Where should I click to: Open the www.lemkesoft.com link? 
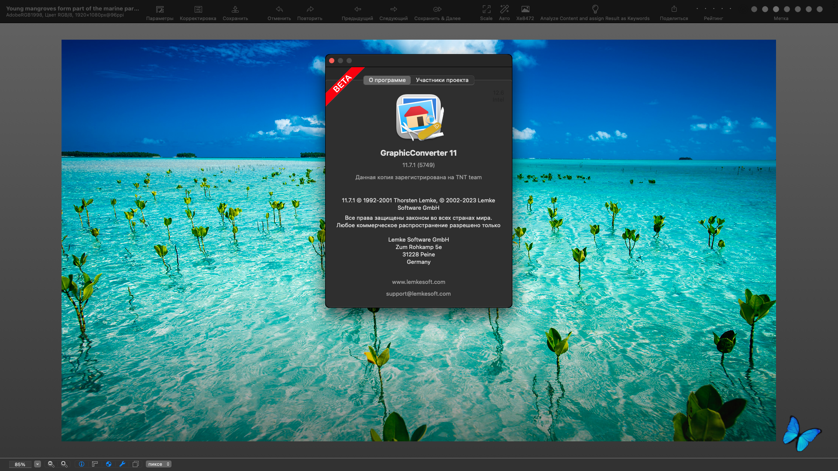pyautogui.click(x=418, y=282)
